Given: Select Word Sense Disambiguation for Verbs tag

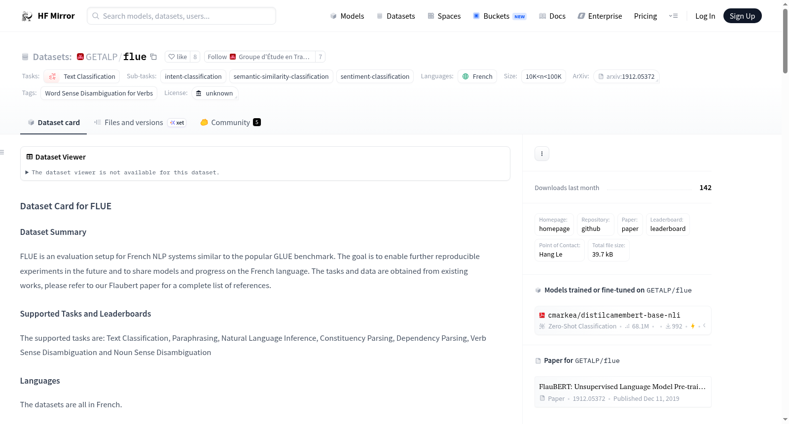Looking at the screenshot, I should (99, 93).
